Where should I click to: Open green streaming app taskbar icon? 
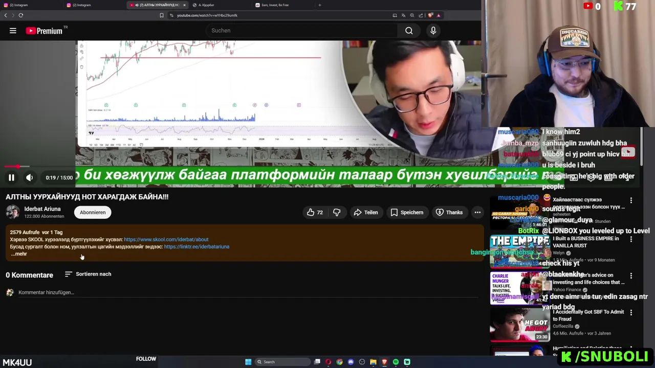[x=407, y=362]
